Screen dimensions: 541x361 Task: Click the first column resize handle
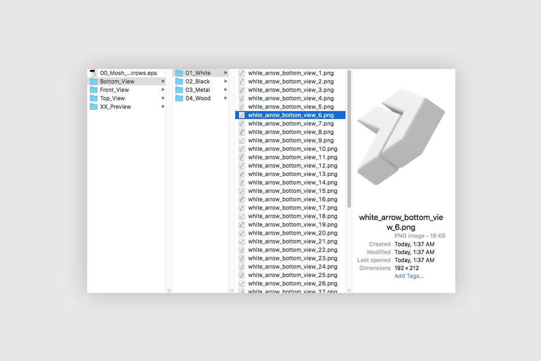[x=169, y=290]
